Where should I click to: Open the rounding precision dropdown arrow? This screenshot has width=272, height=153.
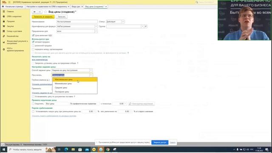(125, 104)
